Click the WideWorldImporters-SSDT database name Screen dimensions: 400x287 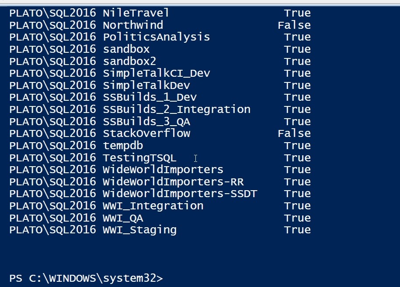180,194
